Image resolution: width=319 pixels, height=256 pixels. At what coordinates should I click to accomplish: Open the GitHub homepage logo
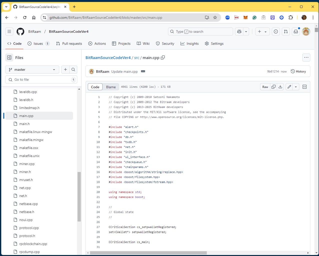pyautogui.click(x=20, y=31)
